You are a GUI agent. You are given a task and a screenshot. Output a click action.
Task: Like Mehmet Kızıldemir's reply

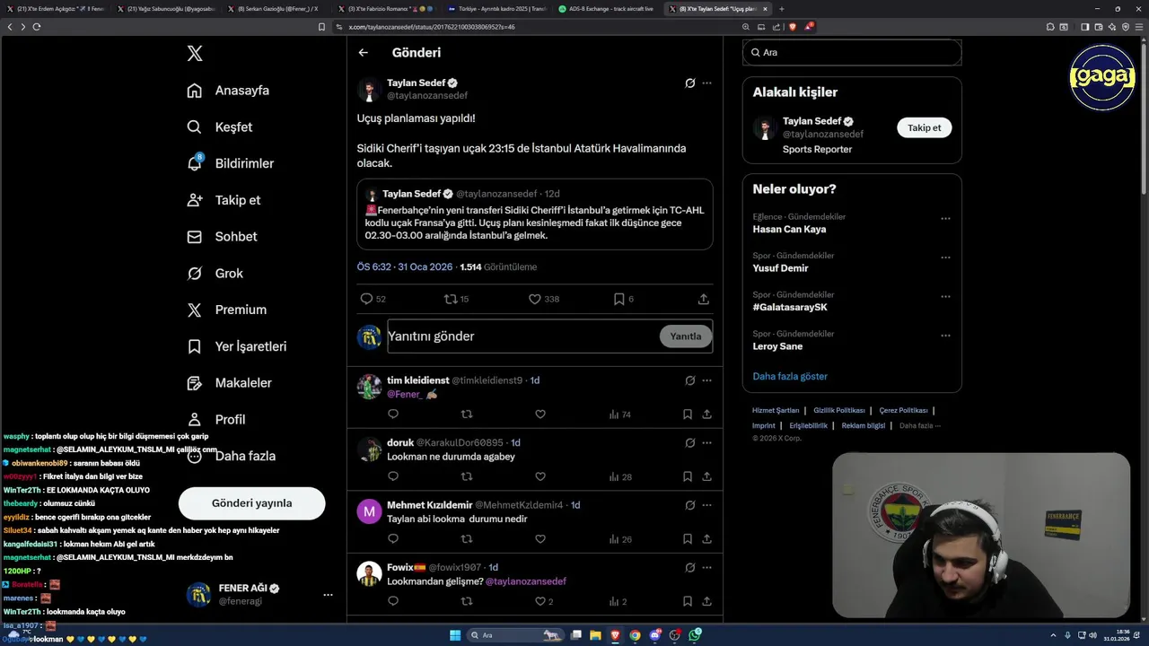pyautogui.click(x=540, y=539)
